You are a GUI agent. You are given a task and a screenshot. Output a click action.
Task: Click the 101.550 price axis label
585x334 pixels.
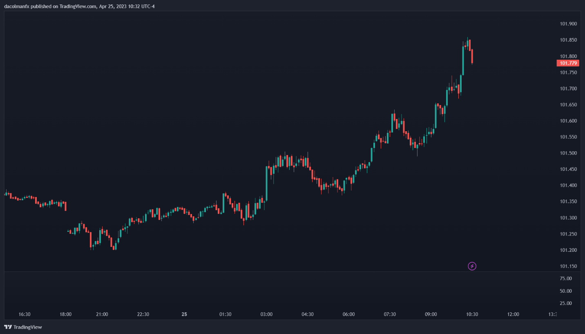pos(568,137)
